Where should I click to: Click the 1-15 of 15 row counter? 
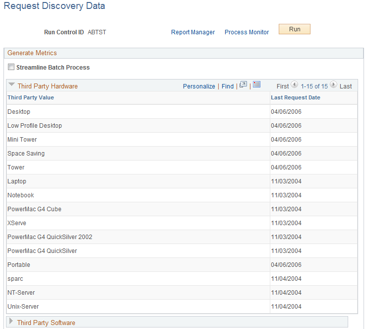[x=314, y=86]
